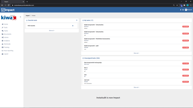
Task: Open Admin in sidebar
Action: tap(5, 37)
